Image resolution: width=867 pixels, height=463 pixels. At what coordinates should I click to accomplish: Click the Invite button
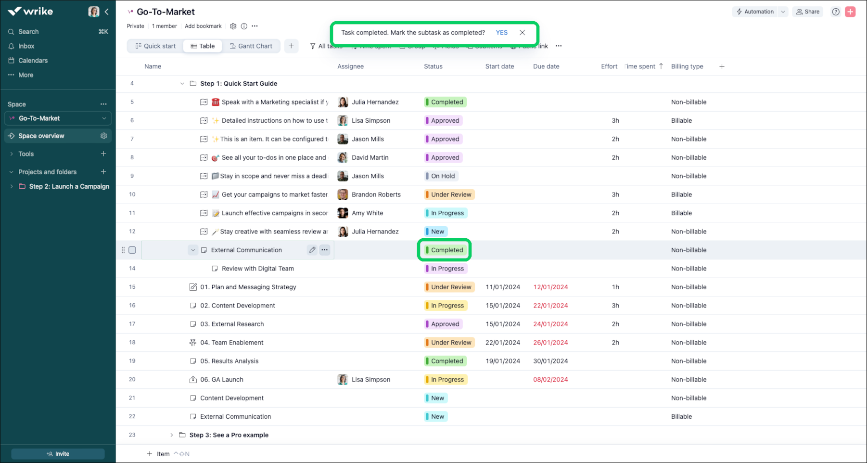point(58,454)
